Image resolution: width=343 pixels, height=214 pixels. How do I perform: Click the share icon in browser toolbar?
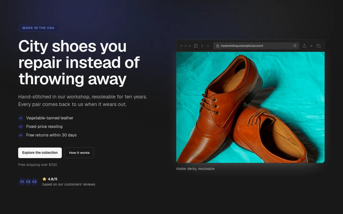pos(304,46)
